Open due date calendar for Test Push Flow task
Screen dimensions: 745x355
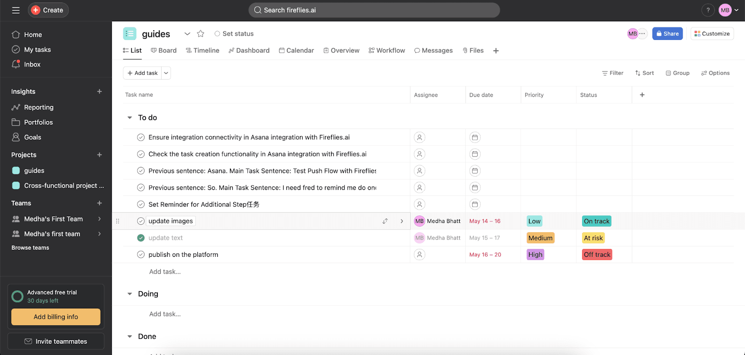[x=475, y=171]
